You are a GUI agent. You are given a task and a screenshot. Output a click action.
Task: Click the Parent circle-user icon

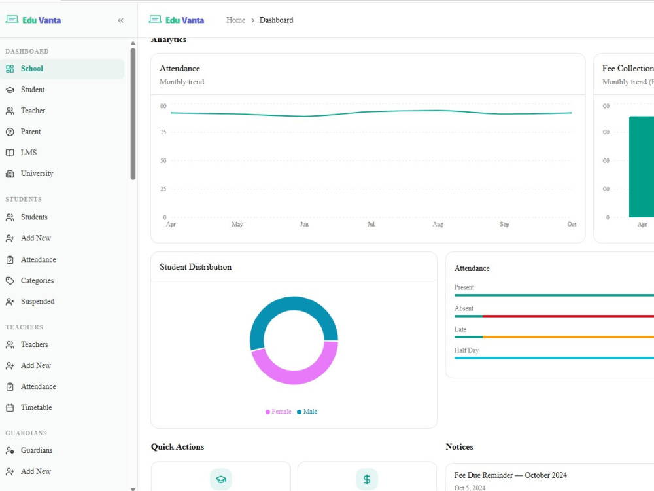(x=10, y=132)
